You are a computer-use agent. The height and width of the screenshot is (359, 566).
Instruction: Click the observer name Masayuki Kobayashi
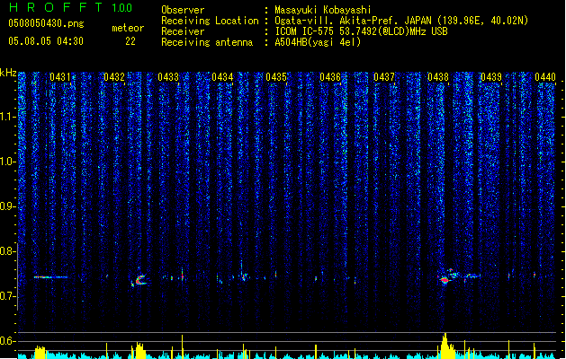pos(323,10)
